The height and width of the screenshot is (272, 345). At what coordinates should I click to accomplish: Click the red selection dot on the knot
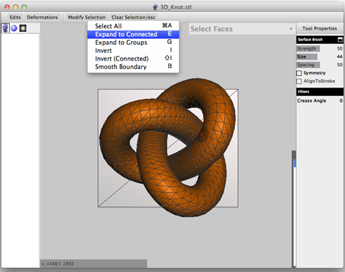(x=201, y=134)
